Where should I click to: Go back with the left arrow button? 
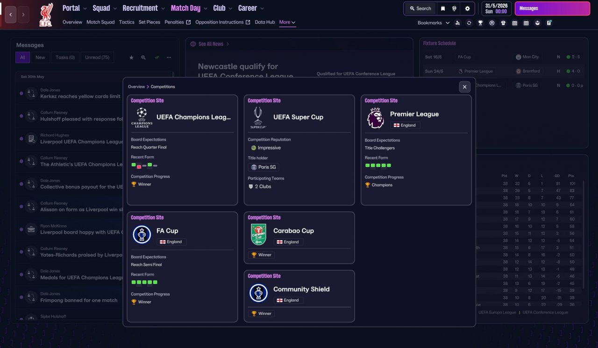[11, 14]
